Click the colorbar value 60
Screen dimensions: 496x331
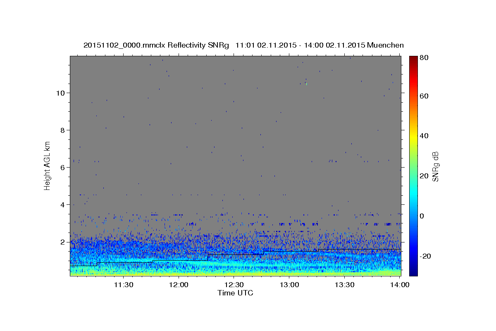(424, 96)
